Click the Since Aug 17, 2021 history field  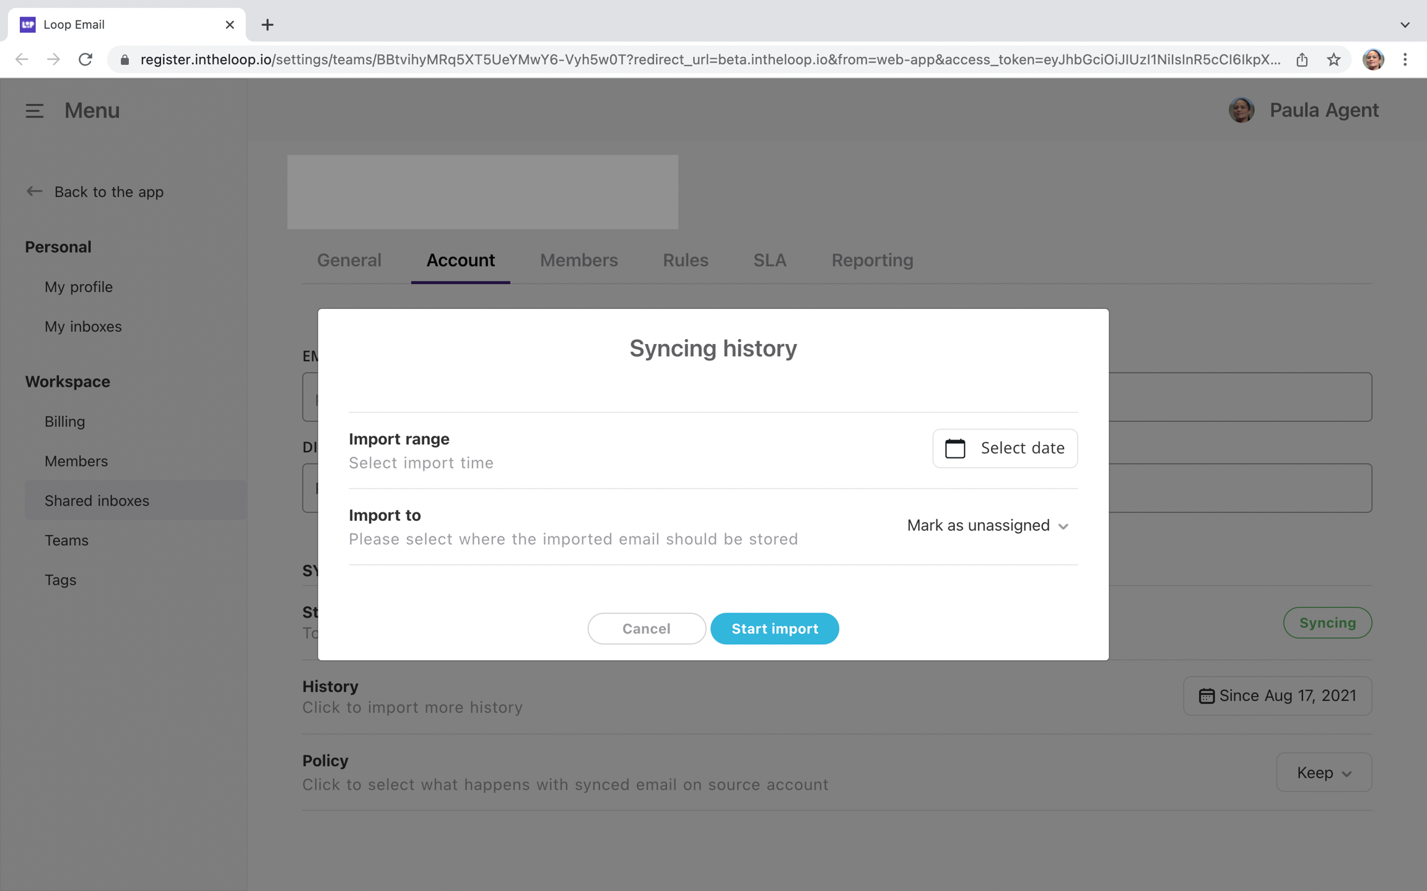click(1277, 695)
